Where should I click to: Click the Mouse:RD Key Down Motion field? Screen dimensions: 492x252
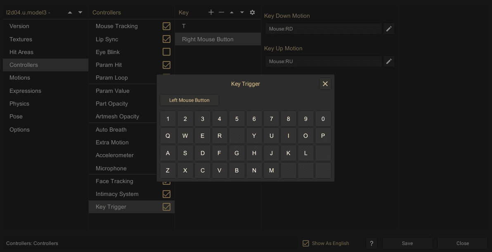click(x=324, y=29)
